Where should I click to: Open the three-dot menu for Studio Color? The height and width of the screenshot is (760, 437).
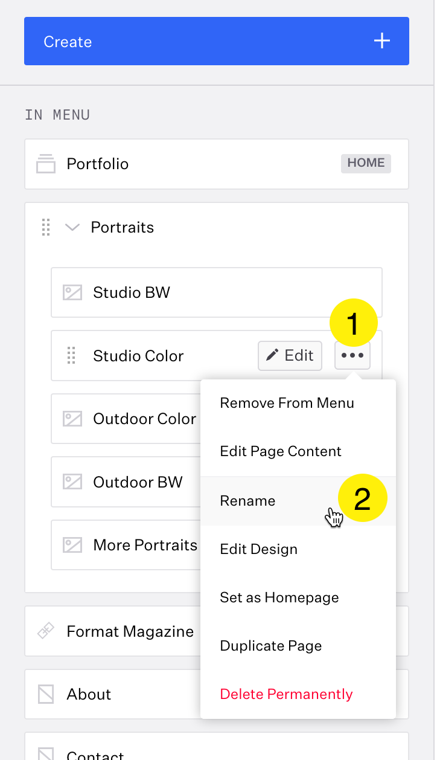tap(352, 356)
